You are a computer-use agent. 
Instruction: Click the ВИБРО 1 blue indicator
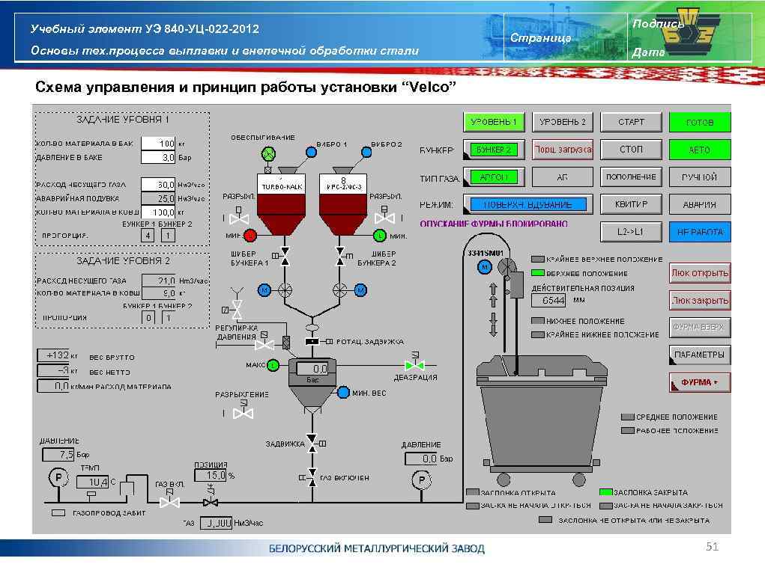(x=311, y=152)
